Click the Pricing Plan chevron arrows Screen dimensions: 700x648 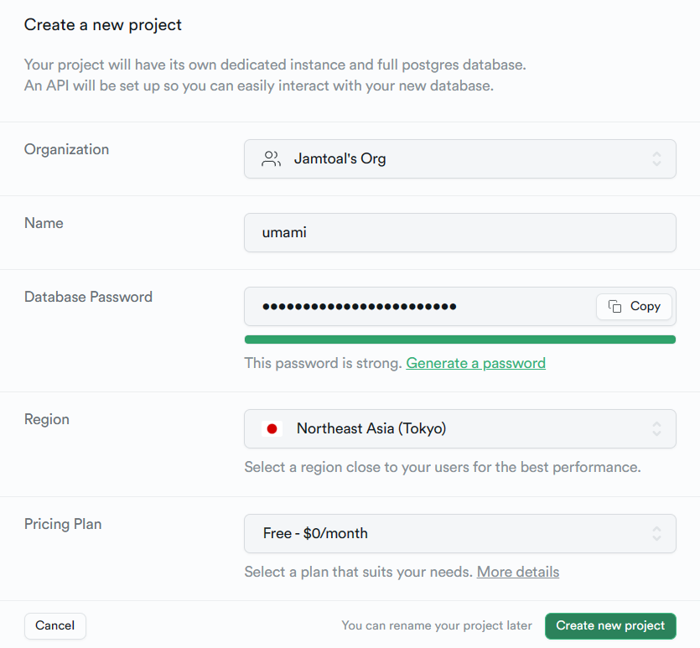[656, 533]
